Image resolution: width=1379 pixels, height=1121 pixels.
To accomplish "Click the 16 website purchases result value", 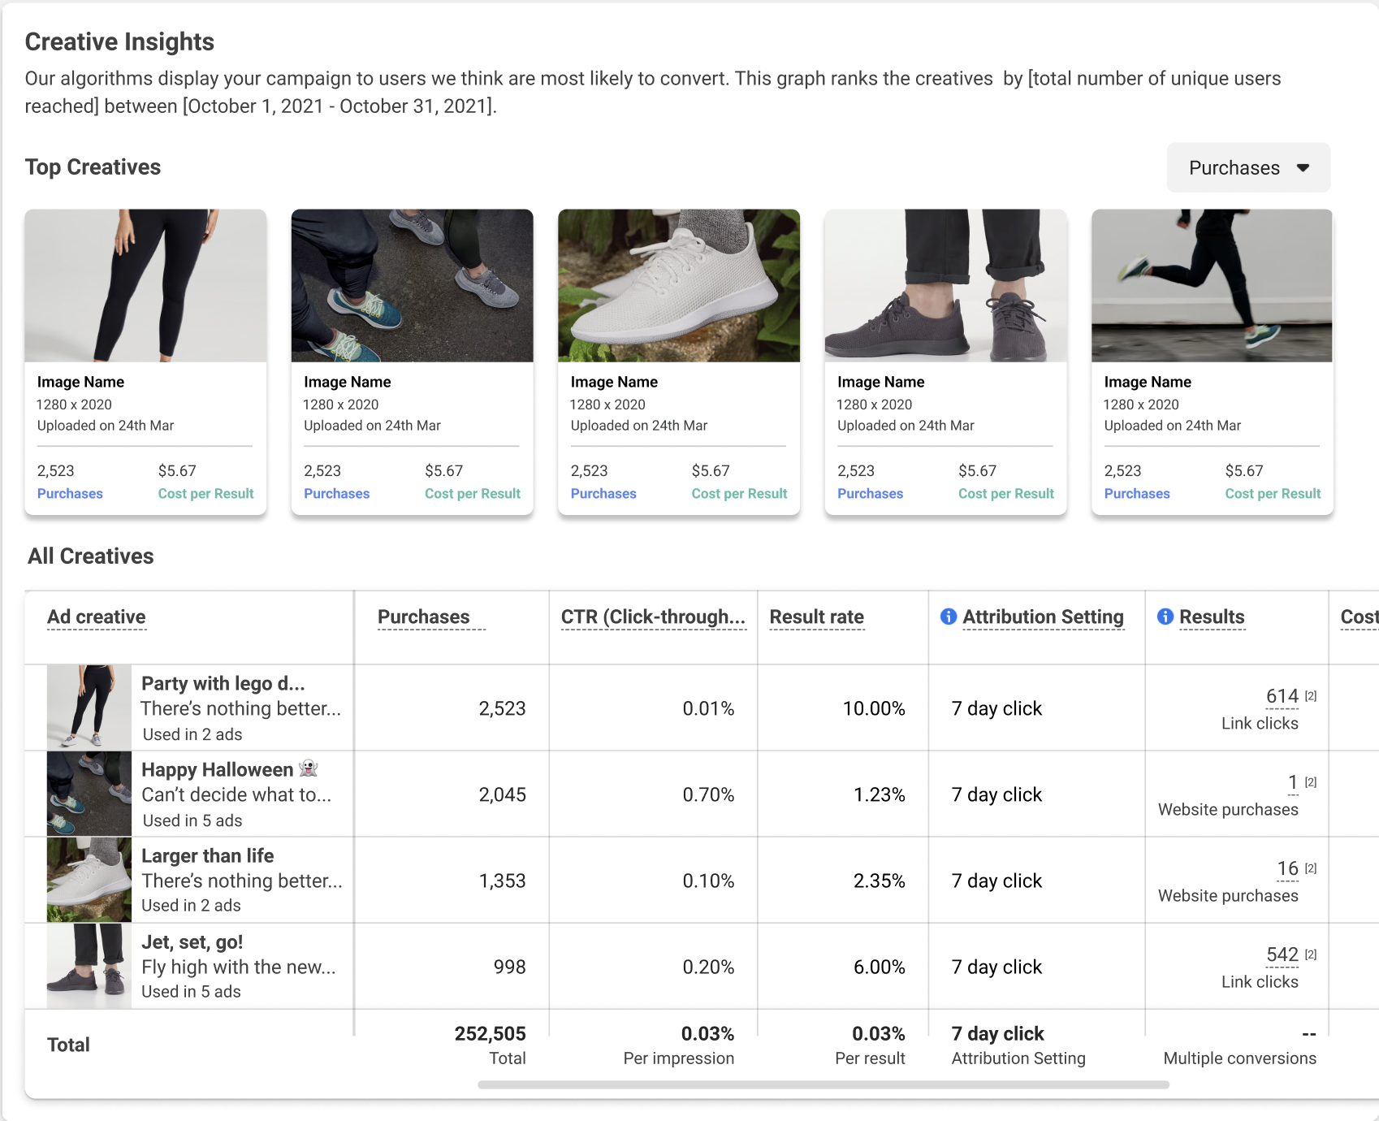I will (x=1287, y=868).
